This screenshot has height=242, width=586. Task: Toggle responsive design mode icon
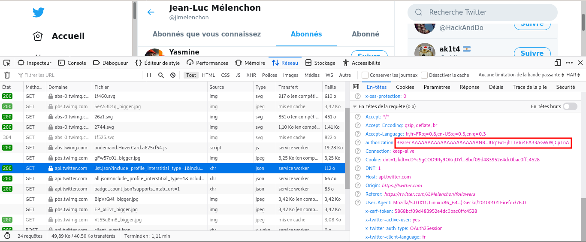pos(558,63)
